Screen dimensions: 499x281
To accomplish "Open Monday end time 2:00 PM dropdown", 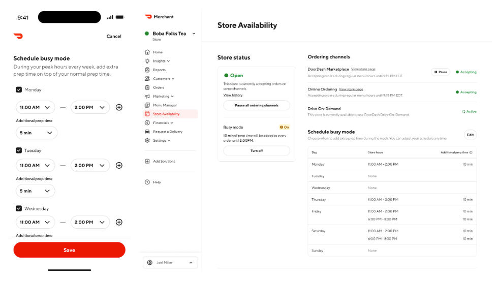I will (90, 107).
